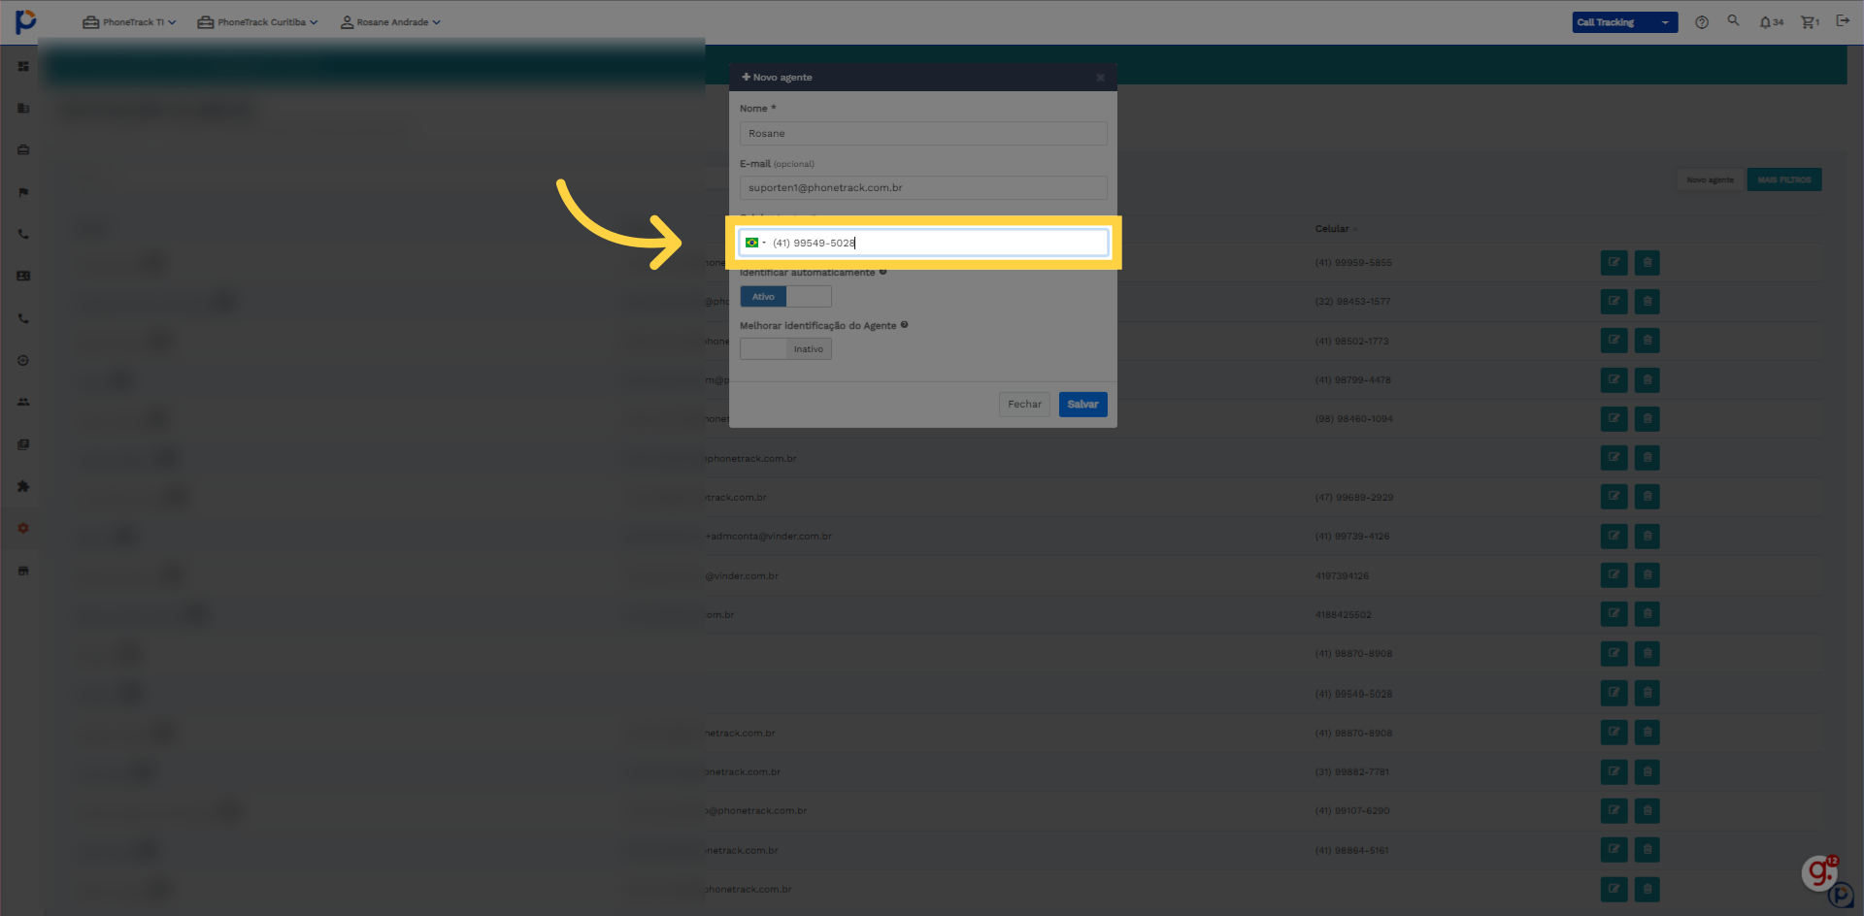Click the PhoneTrack logo icon

[x=25, y=21]
